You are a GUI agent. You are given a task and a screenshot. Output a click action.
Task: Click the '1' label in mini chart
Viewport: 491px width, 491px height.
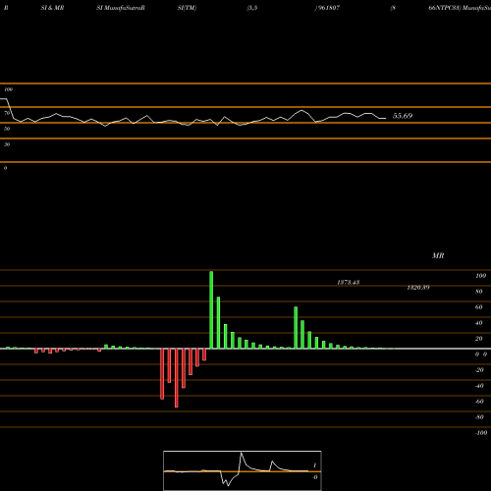[315, 465]
